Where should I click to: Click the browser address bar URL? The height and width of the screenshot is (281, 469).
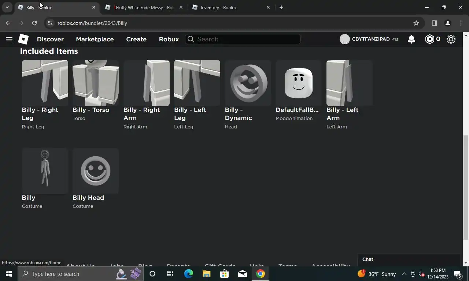(92, 23)
